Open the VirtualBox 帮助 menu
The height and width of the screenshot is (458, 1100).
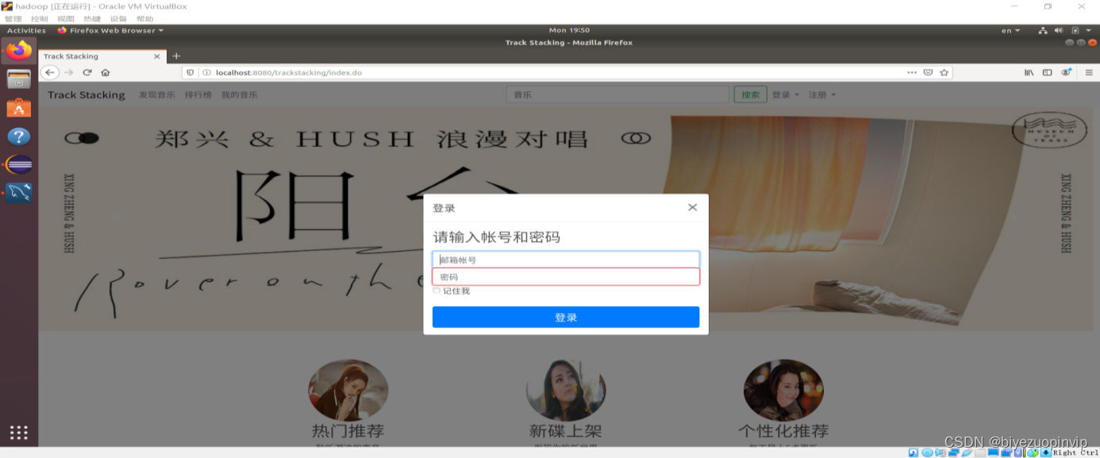(144, 18)
